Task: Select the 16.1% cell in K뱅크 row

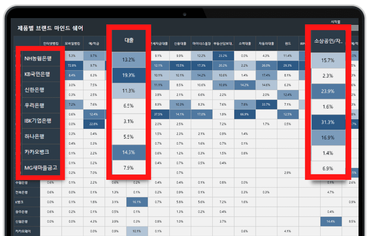Action: click(x=137, y=202)
